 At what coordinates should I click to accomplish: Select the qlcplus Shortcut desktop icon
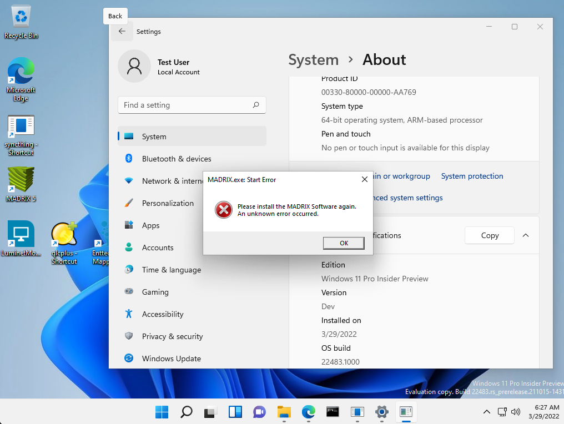tap(64, 243)
